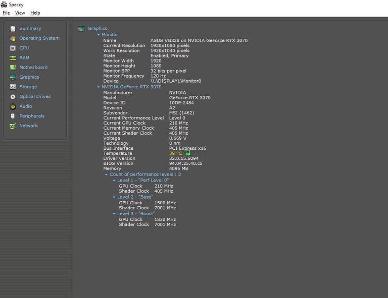Click the BIOS Version 94.04.25.40.c5 value
Viewport: 388px width, 298px height.
tap(185, 163)
